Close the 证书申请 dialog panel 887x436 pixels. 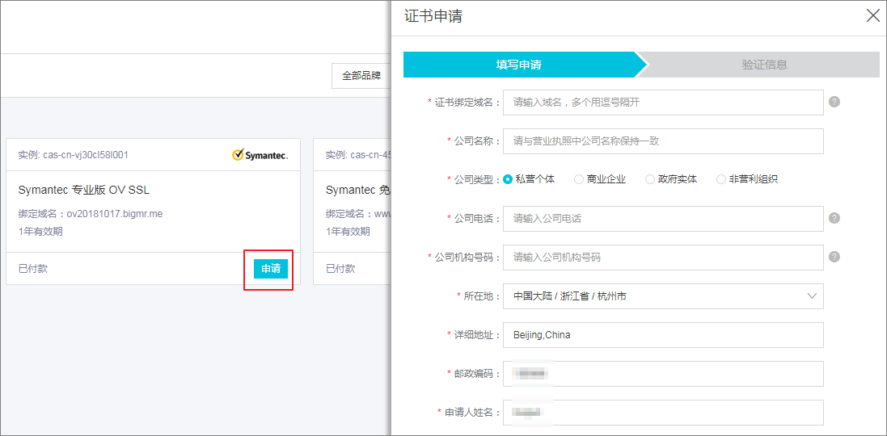pyautogui.click(x=872, y=16)
